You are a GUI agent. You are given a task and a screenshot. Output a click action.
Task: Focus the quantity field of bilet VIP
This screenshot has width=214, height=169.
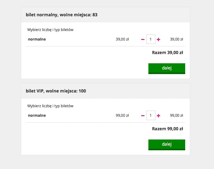click(151, 116)
